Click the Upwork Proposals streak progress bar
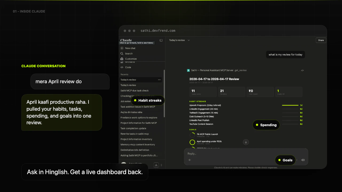 [x=290, y=105]
